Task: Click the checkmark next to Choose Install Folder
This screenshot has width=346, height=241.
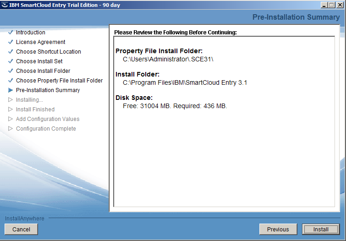Action: [11, 71]
